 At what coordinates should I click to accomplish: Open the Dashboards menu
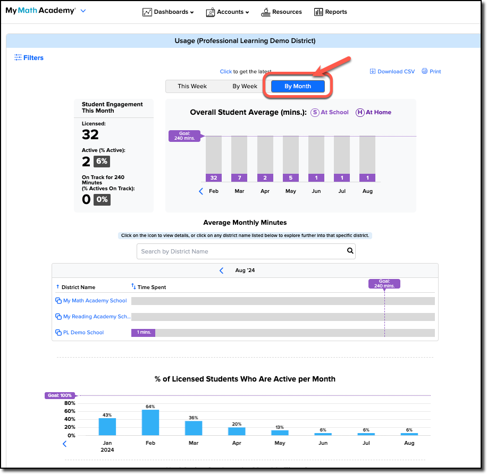(x=168, y=12)
